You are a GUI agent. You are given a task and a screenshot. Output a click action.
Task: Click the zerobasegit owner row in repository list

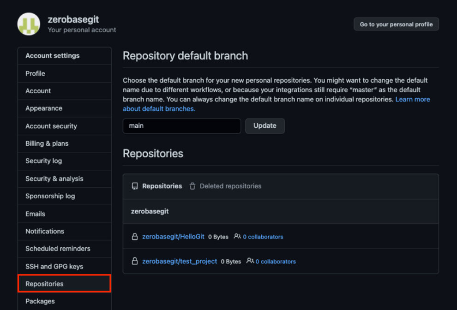281,212
